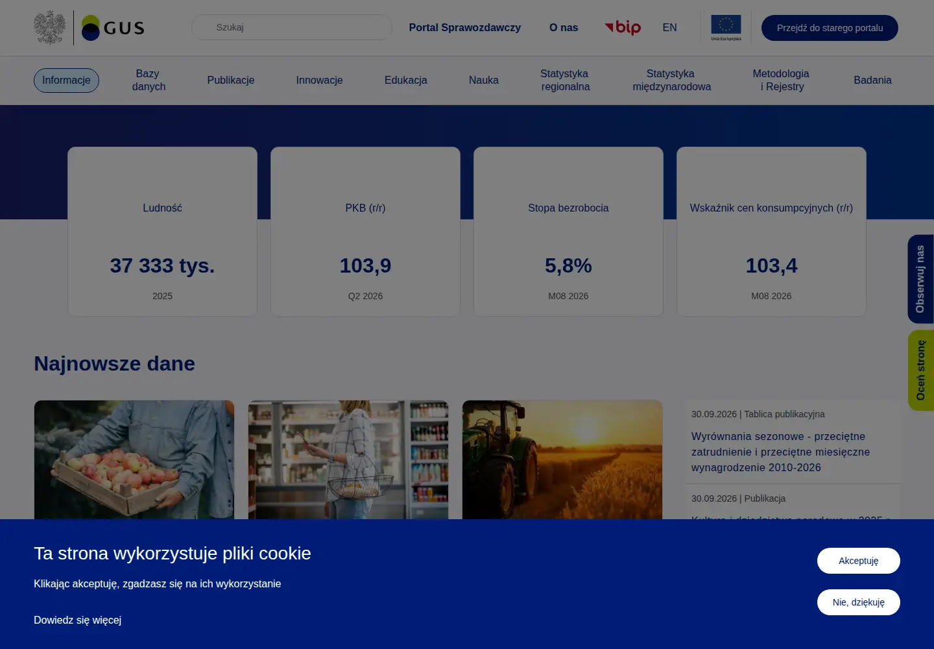
Task: Open the GUS logo homepage link
Action: [x=113, y=28]
